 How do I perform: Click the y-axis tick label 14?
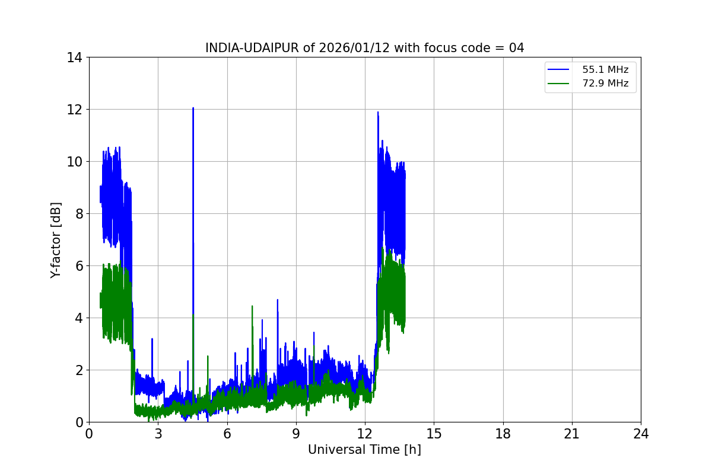tap(75, 57)
